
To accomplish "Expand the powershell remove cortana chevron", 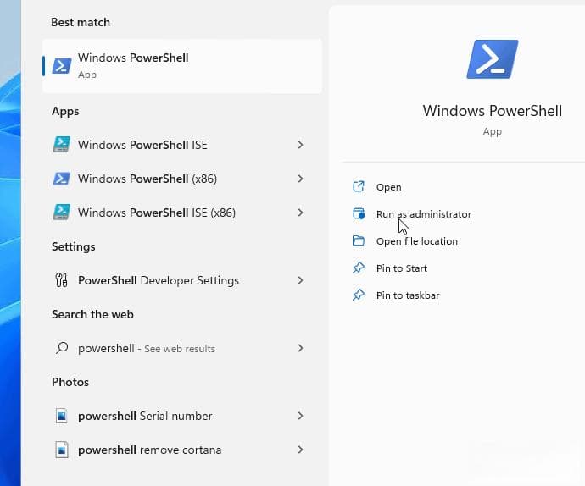I will point(300,450).
